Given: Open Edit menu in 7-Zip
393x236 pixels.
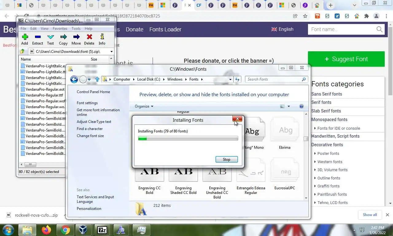Looking at the screenshot, I should pos(33,29).
